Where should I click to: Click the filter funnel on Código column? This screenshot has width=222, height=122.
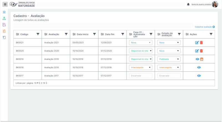coord(38,34)
